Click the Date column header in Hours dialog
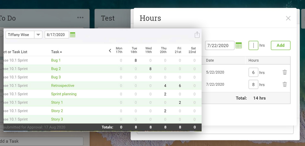 tap(210, 60)
